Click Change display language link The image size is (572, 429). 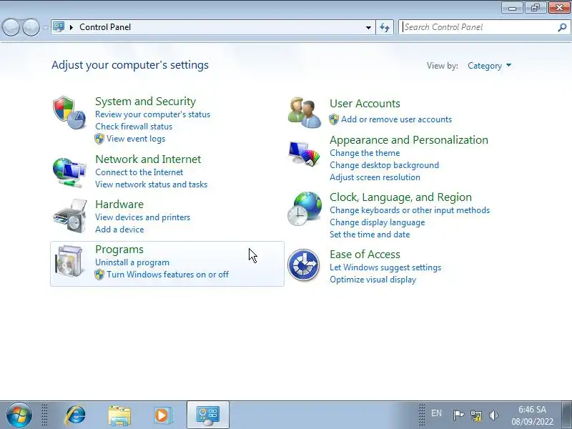[x=378, y=222]
